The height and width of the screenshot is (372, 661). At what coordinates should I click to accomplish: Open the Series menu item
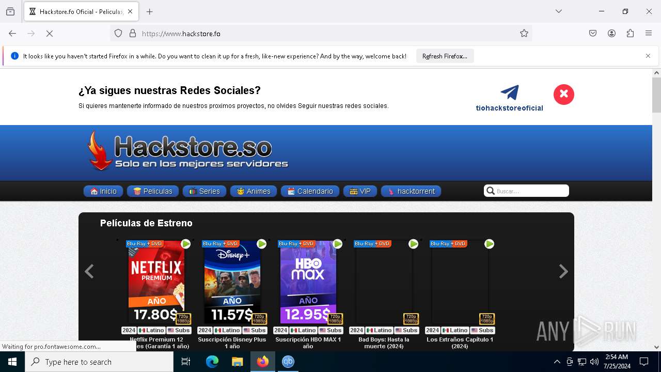[204, 191]
